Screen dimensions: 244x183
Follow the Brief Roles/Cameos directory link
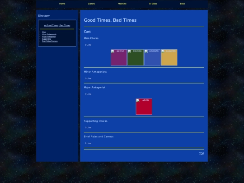click(x=50, y=41)
